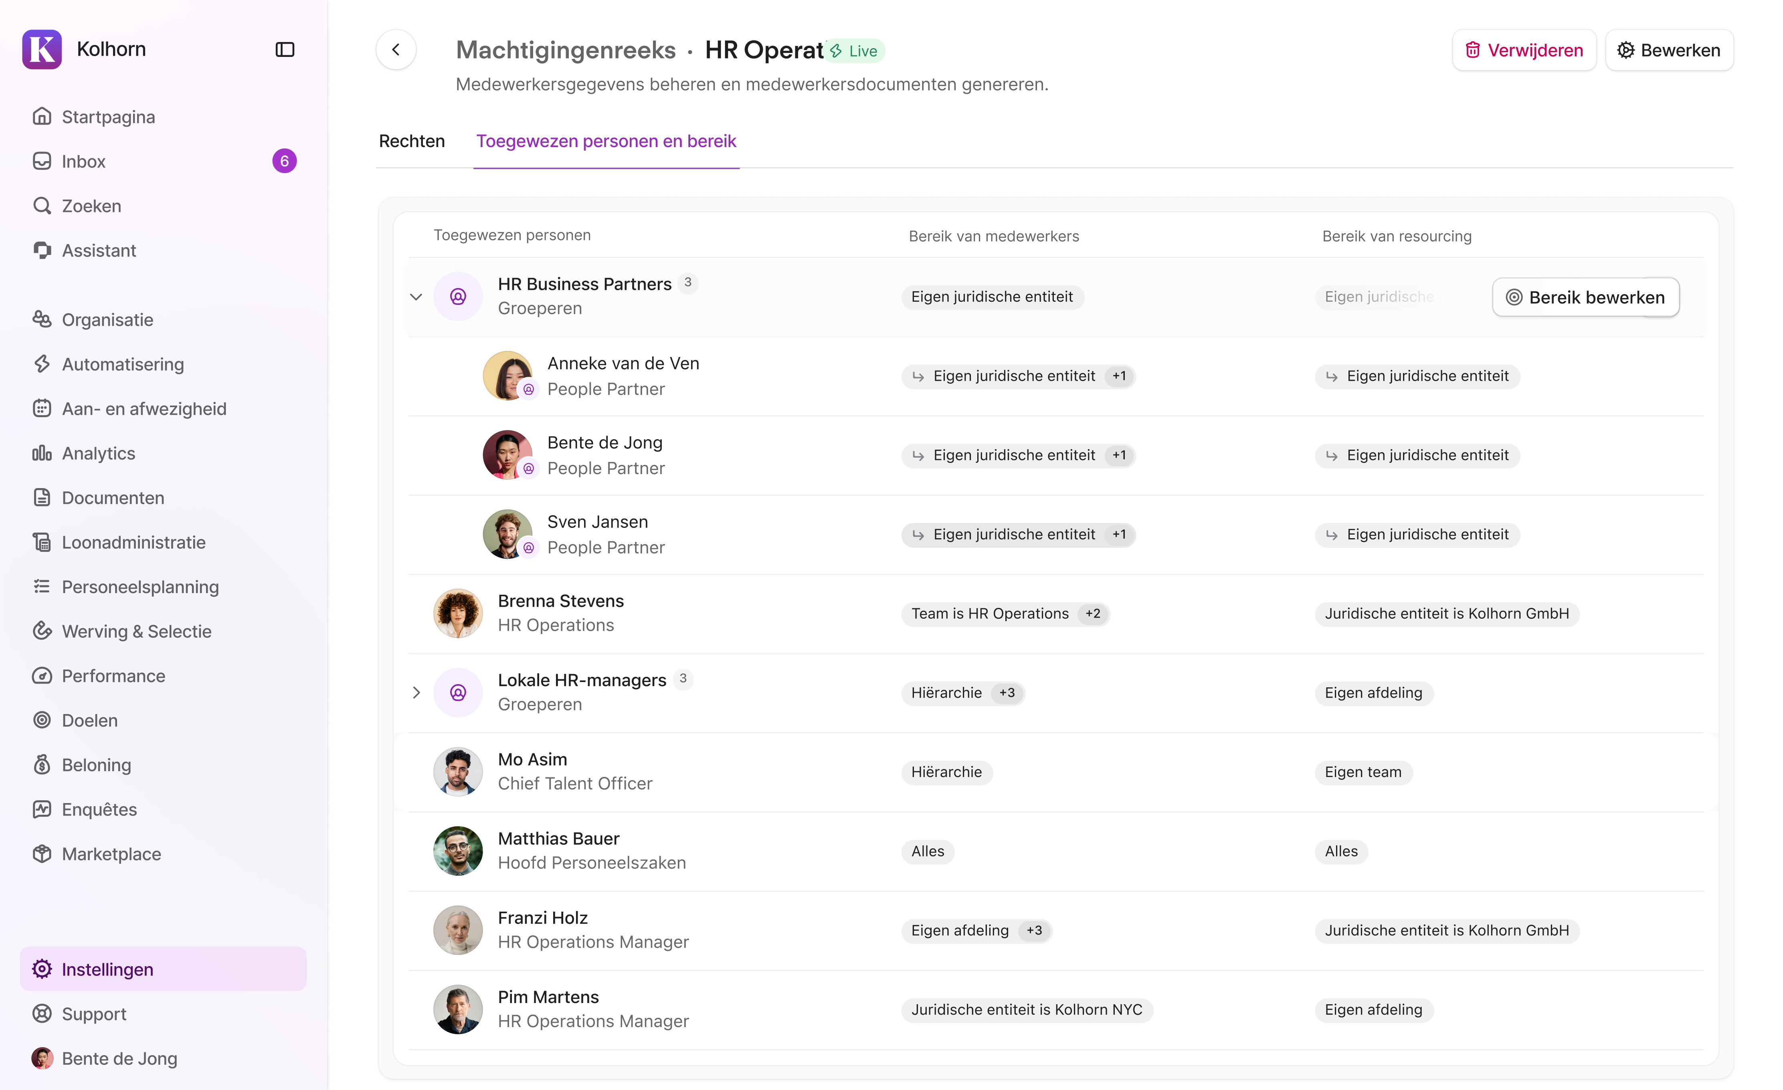This screenshot has width=1783, height=1090.
Task: Switch to the Rechten tab
Action: click(412, 141)
